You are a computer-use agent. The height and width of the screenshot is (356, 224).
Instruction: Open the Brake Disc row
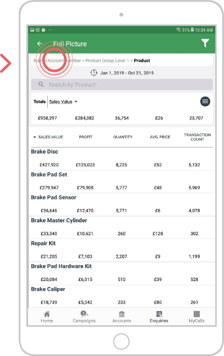[122, 159]
